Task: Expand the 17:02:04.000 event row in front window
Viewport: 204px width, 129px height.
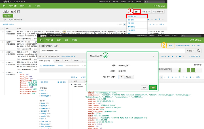Action: tap(71, 84)
